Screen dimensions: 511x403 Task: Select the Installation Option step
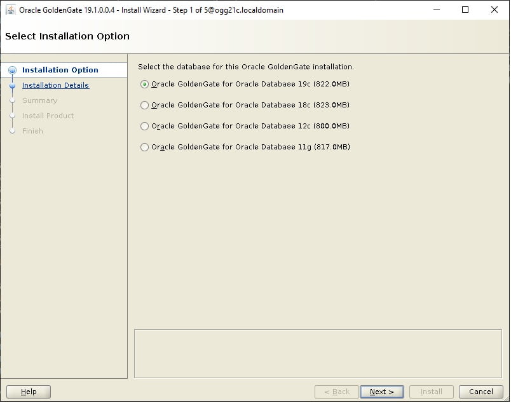click(x=60, y=70)
